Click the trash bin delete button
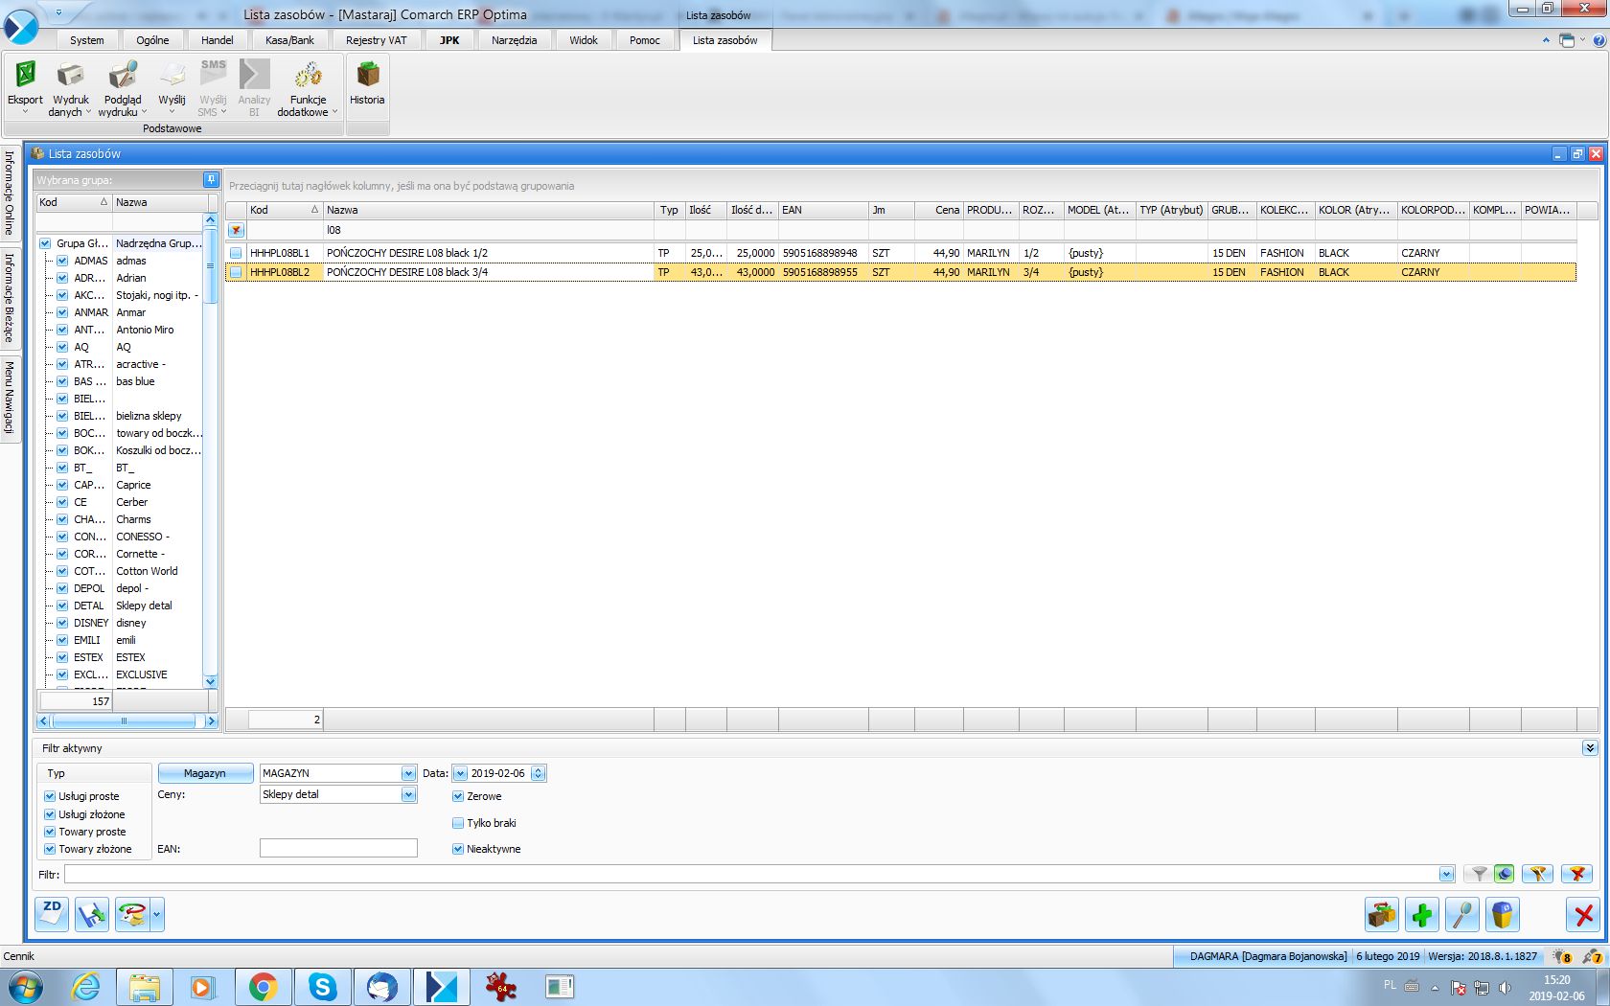Screen dimensions: 1610x1006 1503,915
